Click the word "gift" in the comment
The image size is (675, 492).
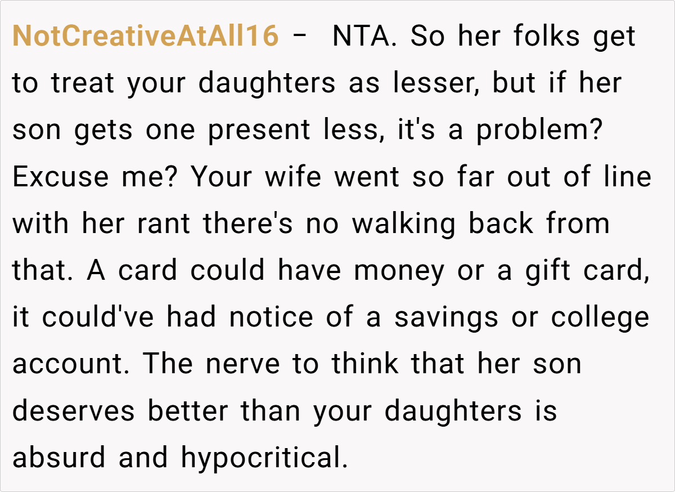point(548,270)
